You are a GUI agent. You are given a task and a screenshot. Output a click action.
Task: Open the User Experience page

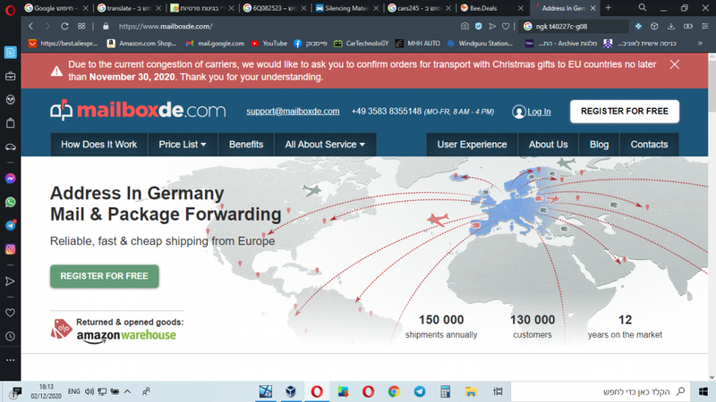pos(473,145)
